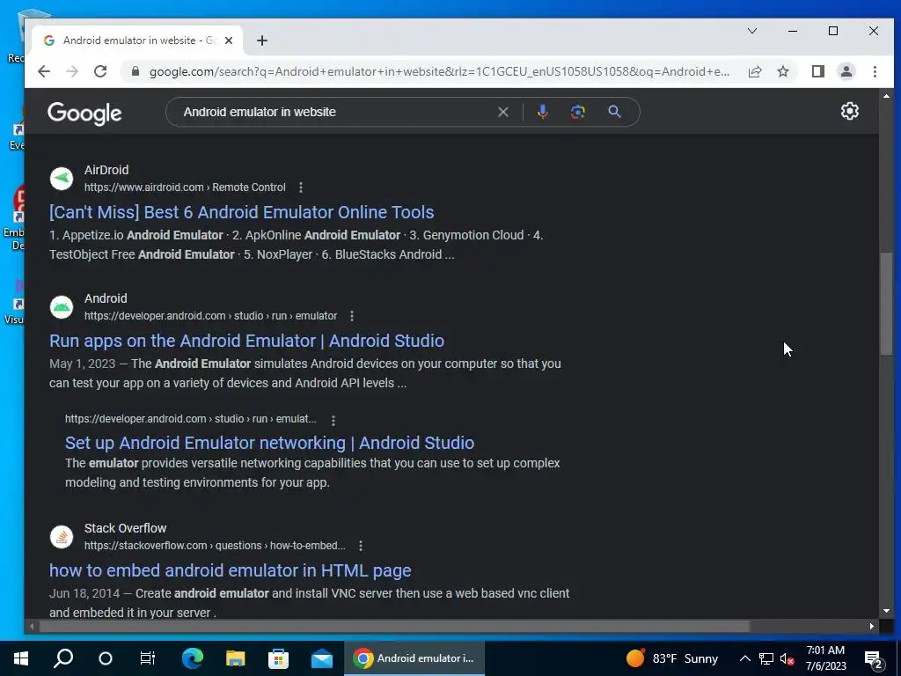Image resolution: width=901 pixels, height=676 pixels.
Task: Open Chrome three-dot menu
Action: click(x=875, y=71)
